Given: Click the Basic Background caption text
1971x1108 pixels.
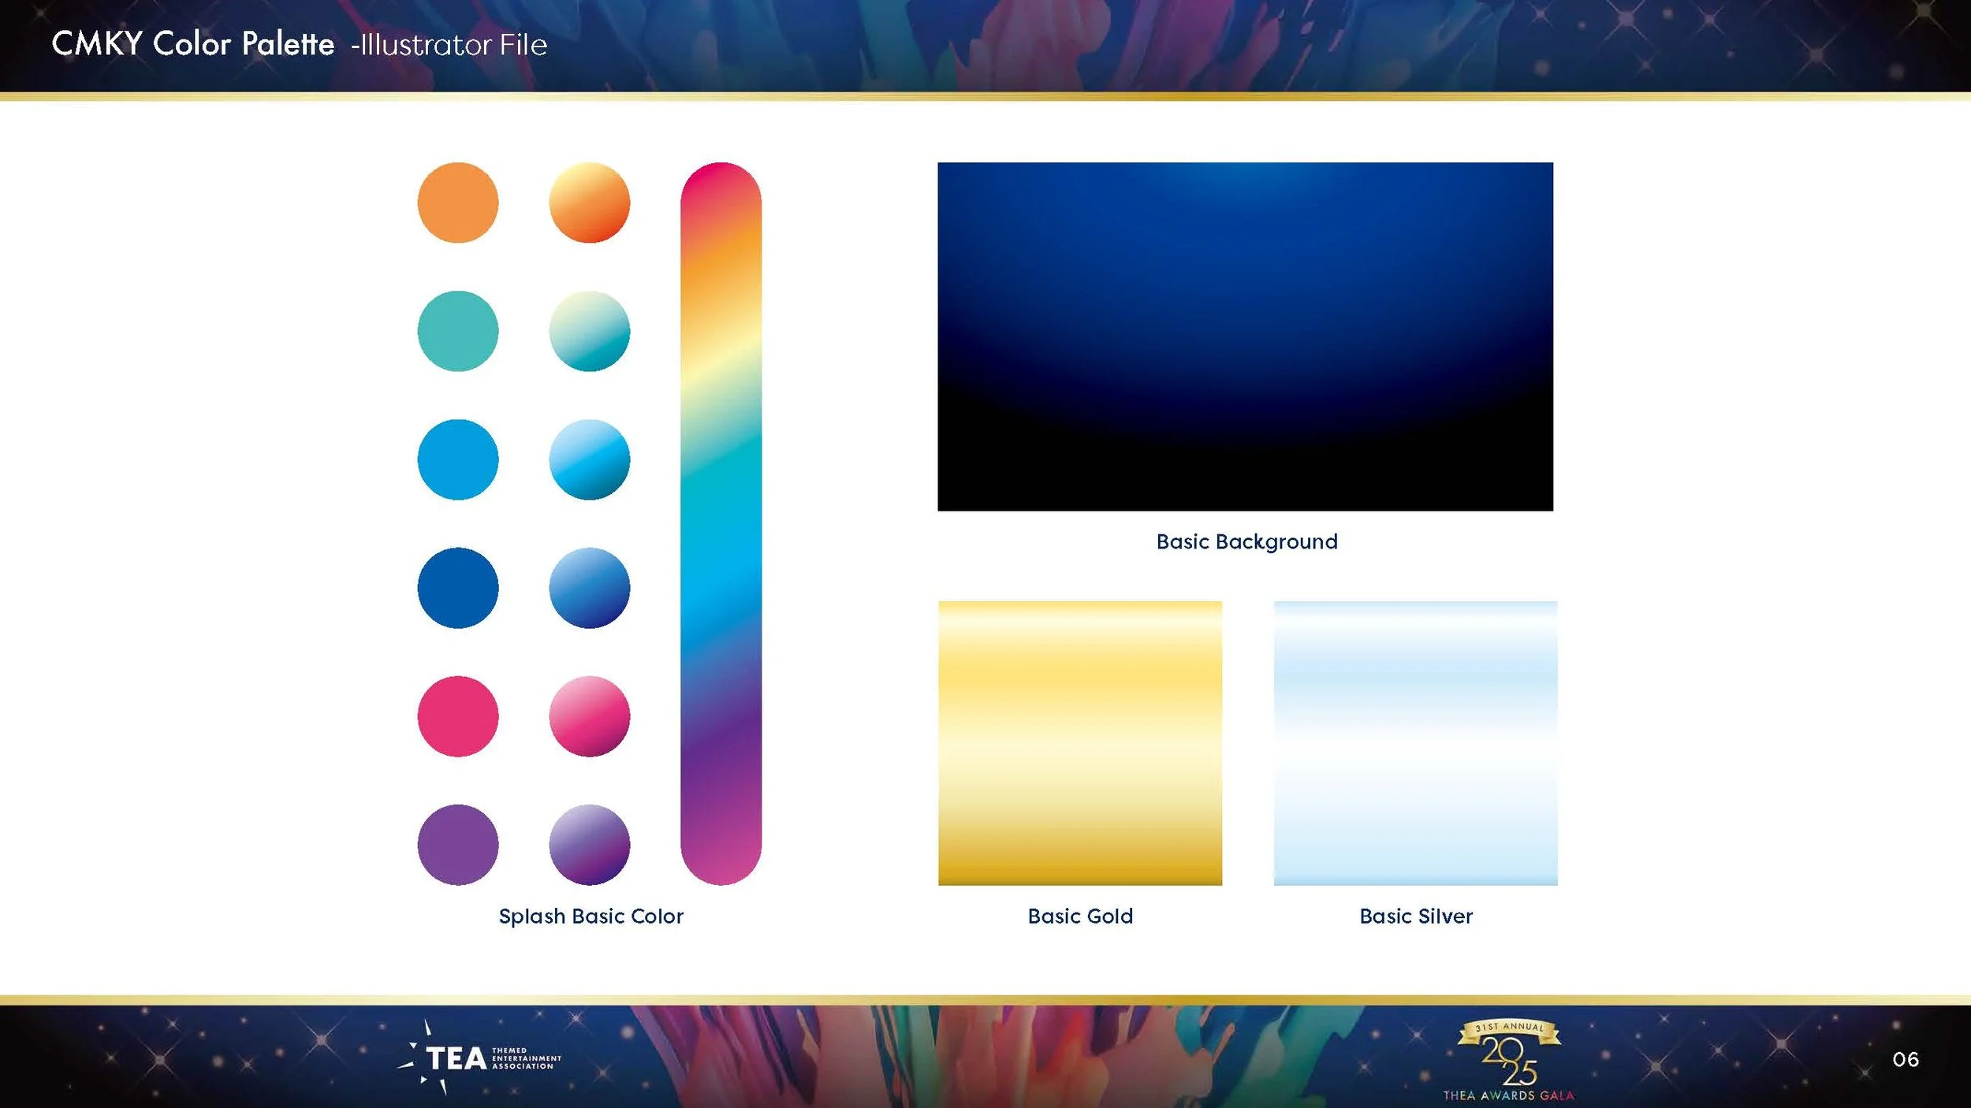Looking at the screenshot, I should [1246, 542].
